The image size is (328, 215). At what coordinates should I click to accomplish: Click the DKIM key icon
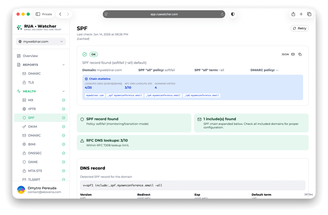pyautogui.click(x=25, y=126)
